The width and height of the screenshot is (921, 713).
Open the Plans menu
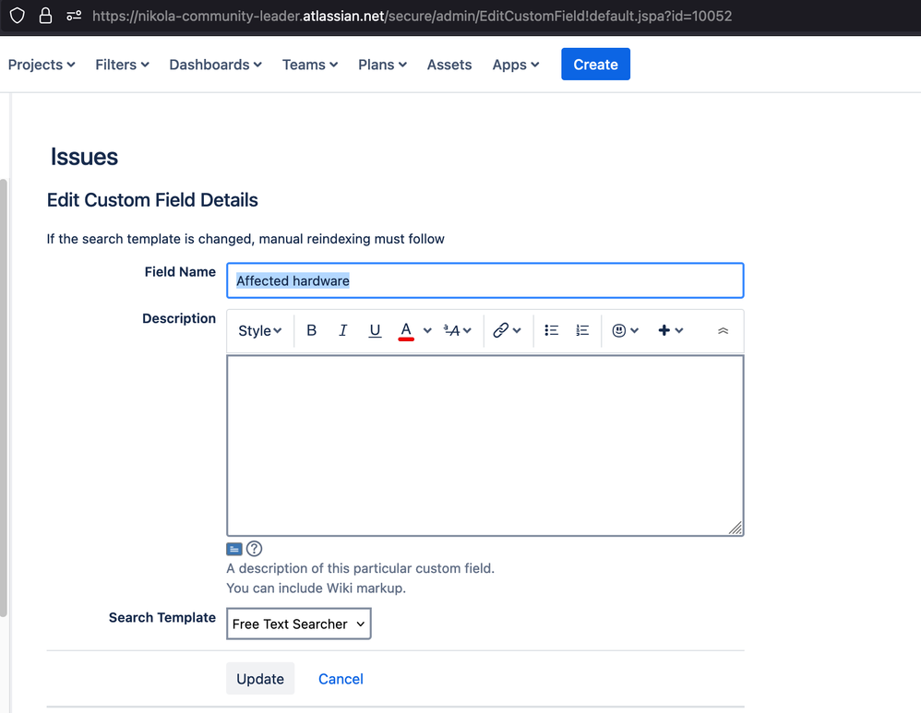[x=382, y=65]
